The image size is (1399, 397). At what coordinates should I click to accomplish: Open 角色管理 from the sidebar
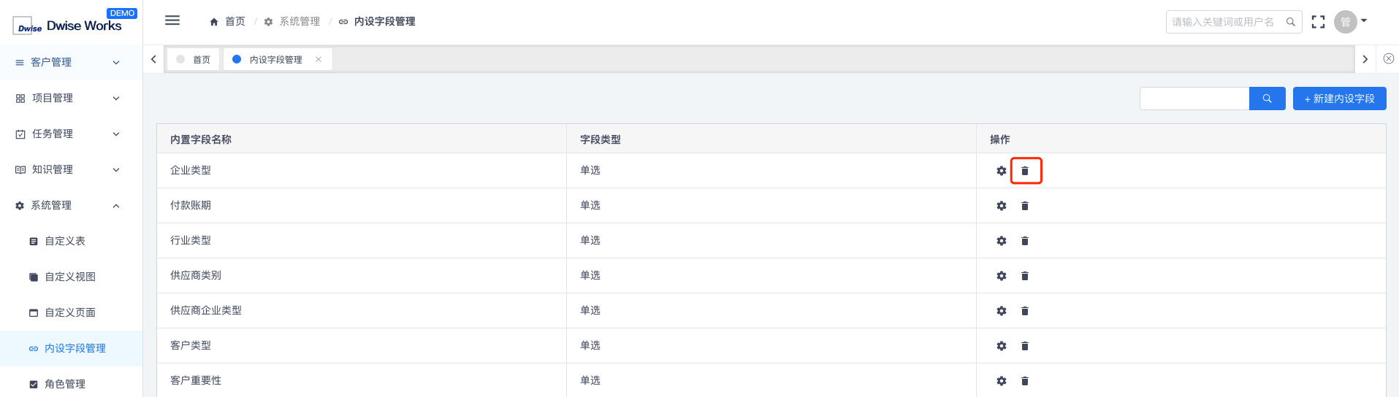pos(65,384)
